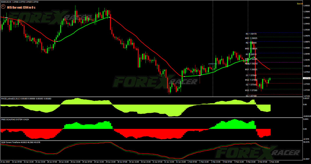Click the QQE Current Timeframe indicator label
The image size is (311, 164).
21,142
